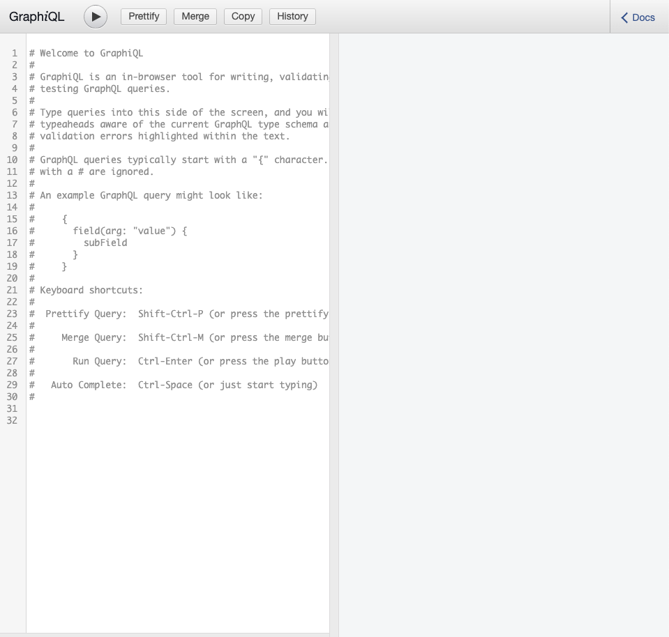Expand the Docs panel

(x=638, y=17)
